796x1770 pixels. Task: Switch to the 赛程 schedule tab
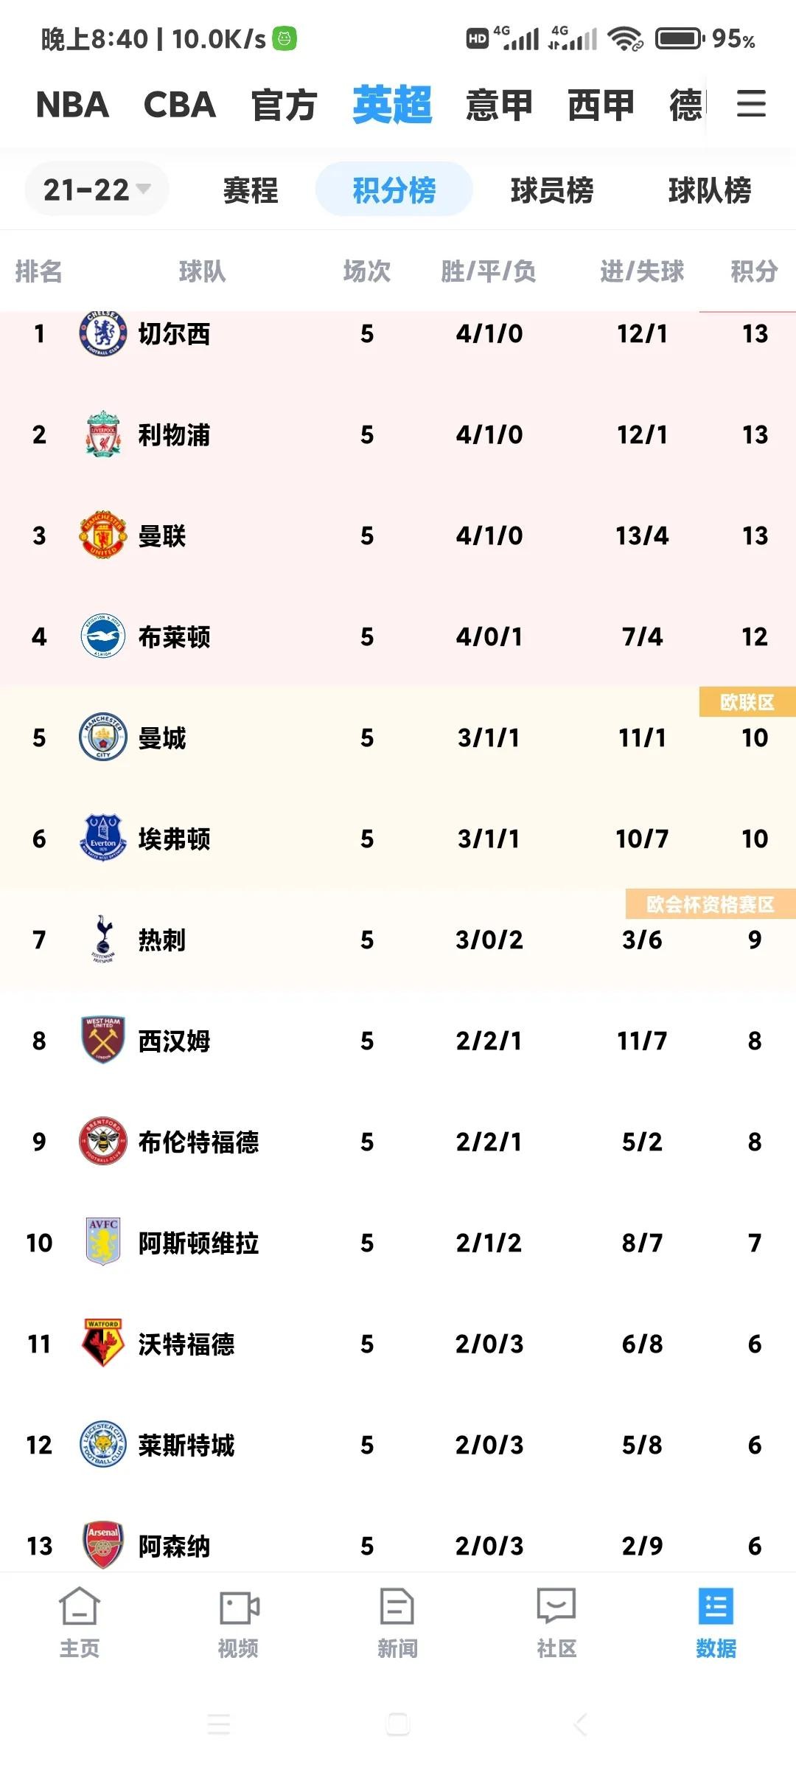(x=251, y=190)
